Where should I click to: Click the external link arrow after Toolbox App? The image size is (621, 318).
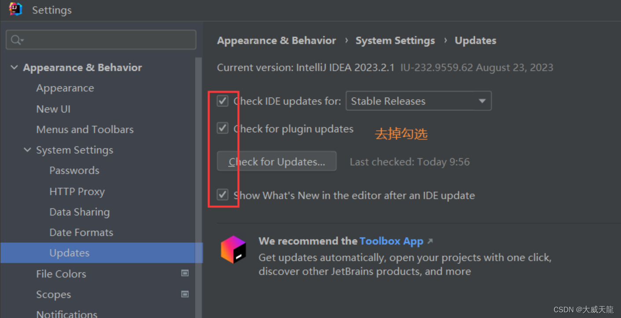pyautogui.click(x=430, y=241)
